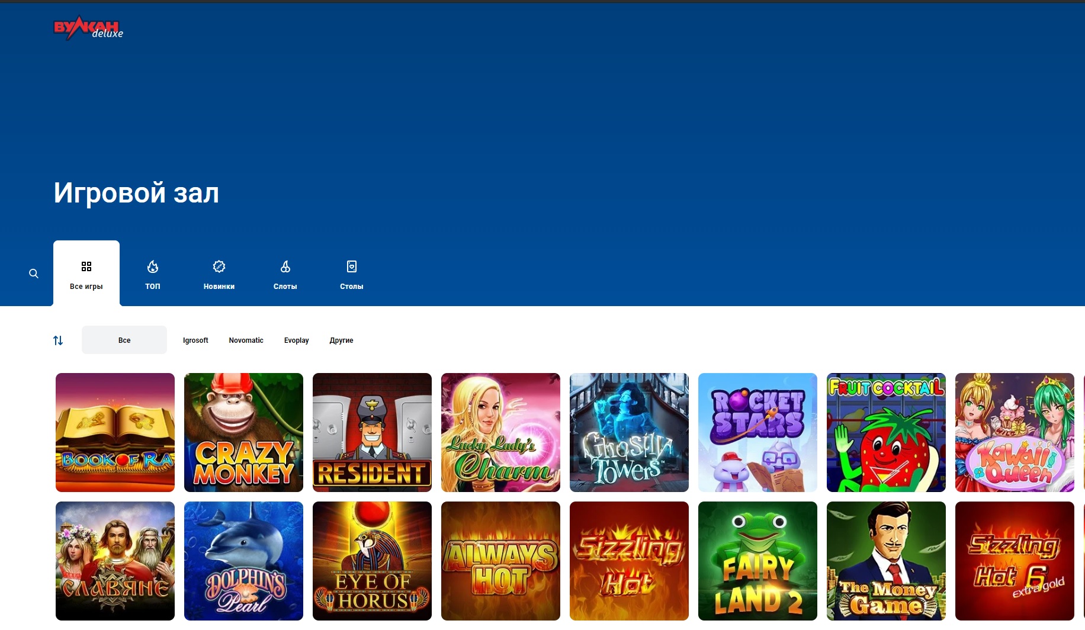The height and width of the screenshot is (630, 1085).
Task: Click the sort arrows icon
Action: tap(58, 340)
